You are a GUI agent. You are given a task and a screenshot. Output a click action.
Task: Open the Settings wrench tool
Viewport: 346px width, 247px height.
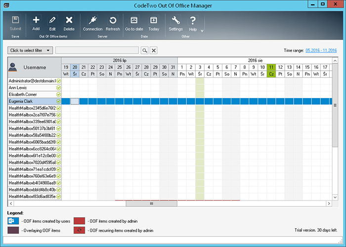175,23
